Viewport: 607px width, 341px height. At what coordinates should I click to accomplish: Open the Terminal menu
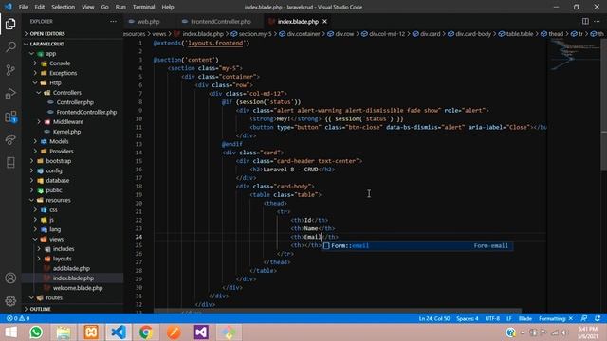tap(143, 7)
